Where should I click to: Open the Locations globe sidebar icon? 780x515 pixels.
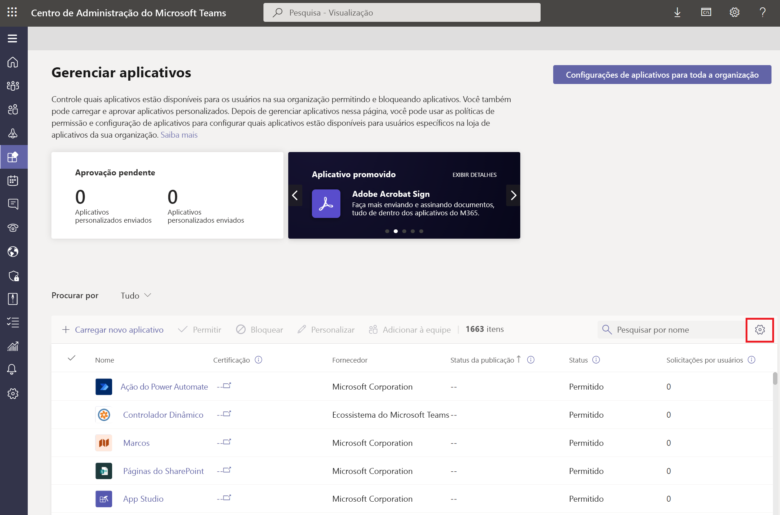click(x=13, y=252)
